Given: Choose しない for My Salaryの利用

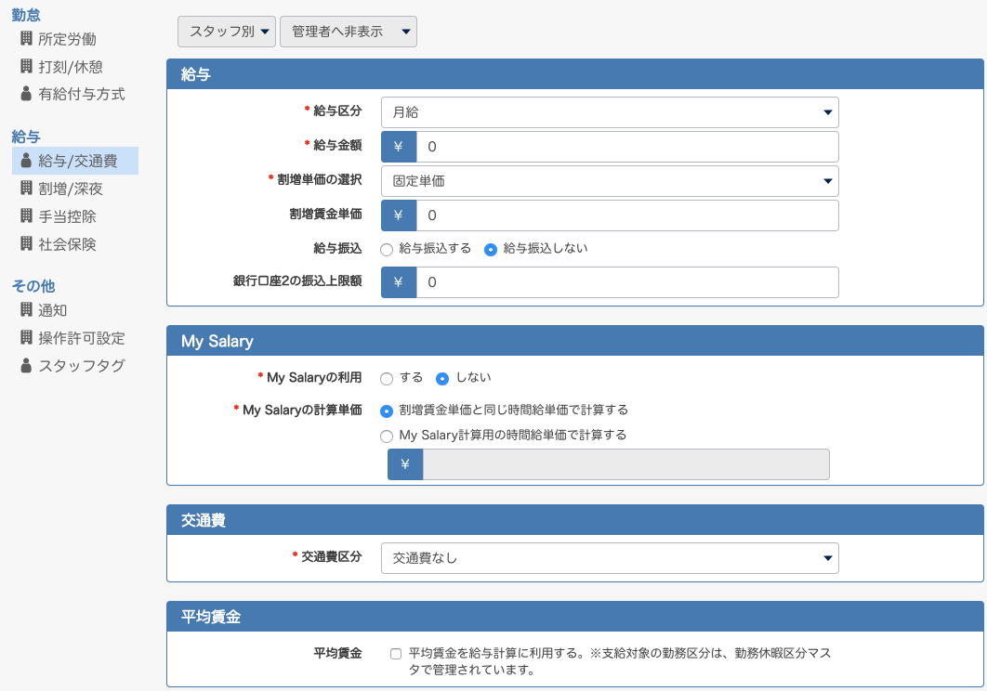Looking at the screenshot, I should click(x=441, y=378).
